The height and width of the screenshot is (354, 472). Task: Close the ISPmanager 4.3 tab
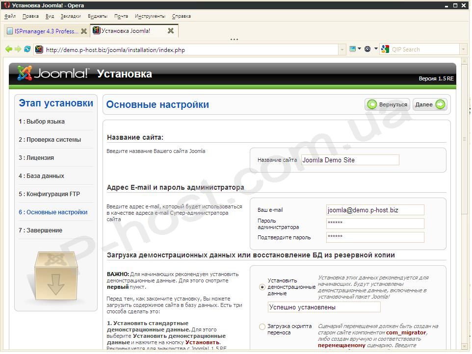(x=84, y=31)
